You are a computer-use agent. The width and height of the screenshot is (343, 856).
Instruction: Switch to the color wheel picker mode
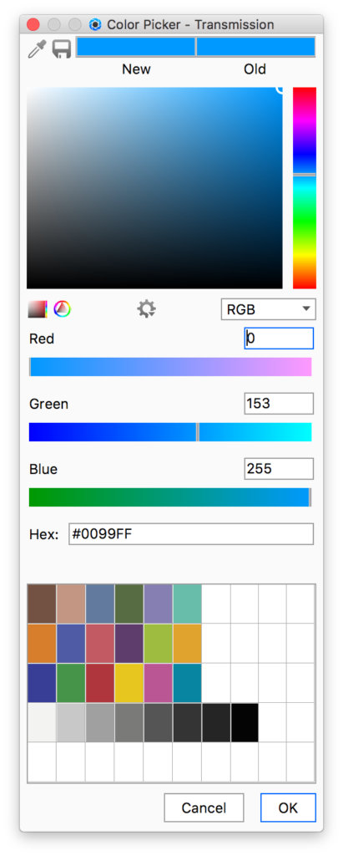pos(62,309)
